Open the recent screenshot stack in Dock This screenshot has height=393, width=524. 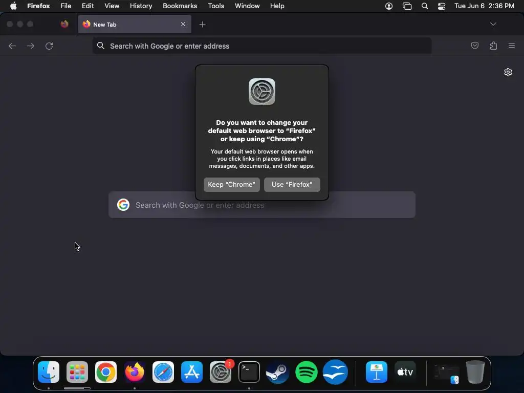(446, 374)
